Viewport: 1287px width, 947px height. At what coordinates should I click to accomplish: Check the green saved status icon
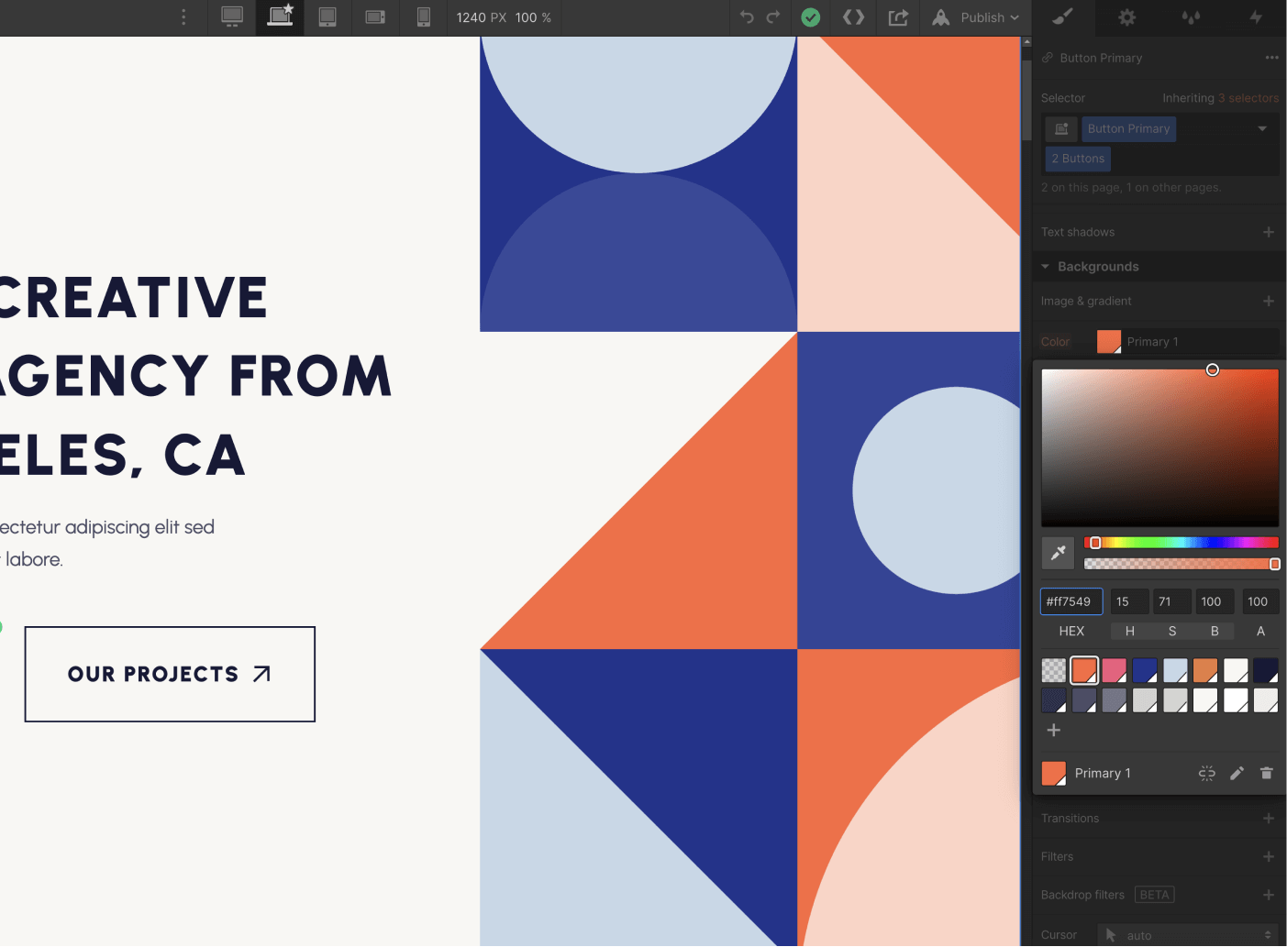point(810,17)
